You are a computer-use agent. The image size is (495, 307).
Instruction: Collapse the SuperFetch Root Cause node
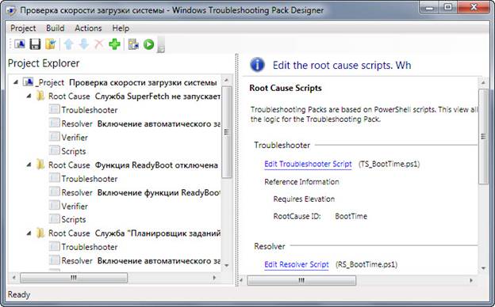coord(29,96)
